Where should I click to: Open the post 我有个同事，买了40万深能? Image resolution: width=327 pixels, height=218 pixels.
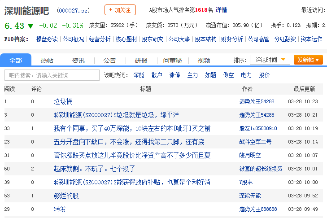(132, 128)
